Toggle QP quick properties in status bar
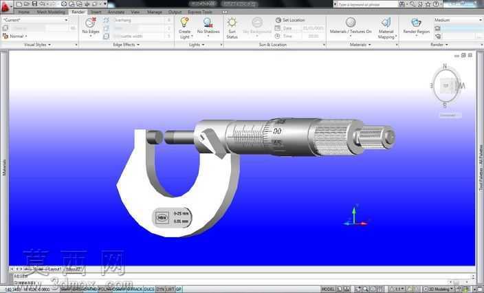Image resolution: width=484 pixels, height=293 pixels. click(x=179, y=290)
